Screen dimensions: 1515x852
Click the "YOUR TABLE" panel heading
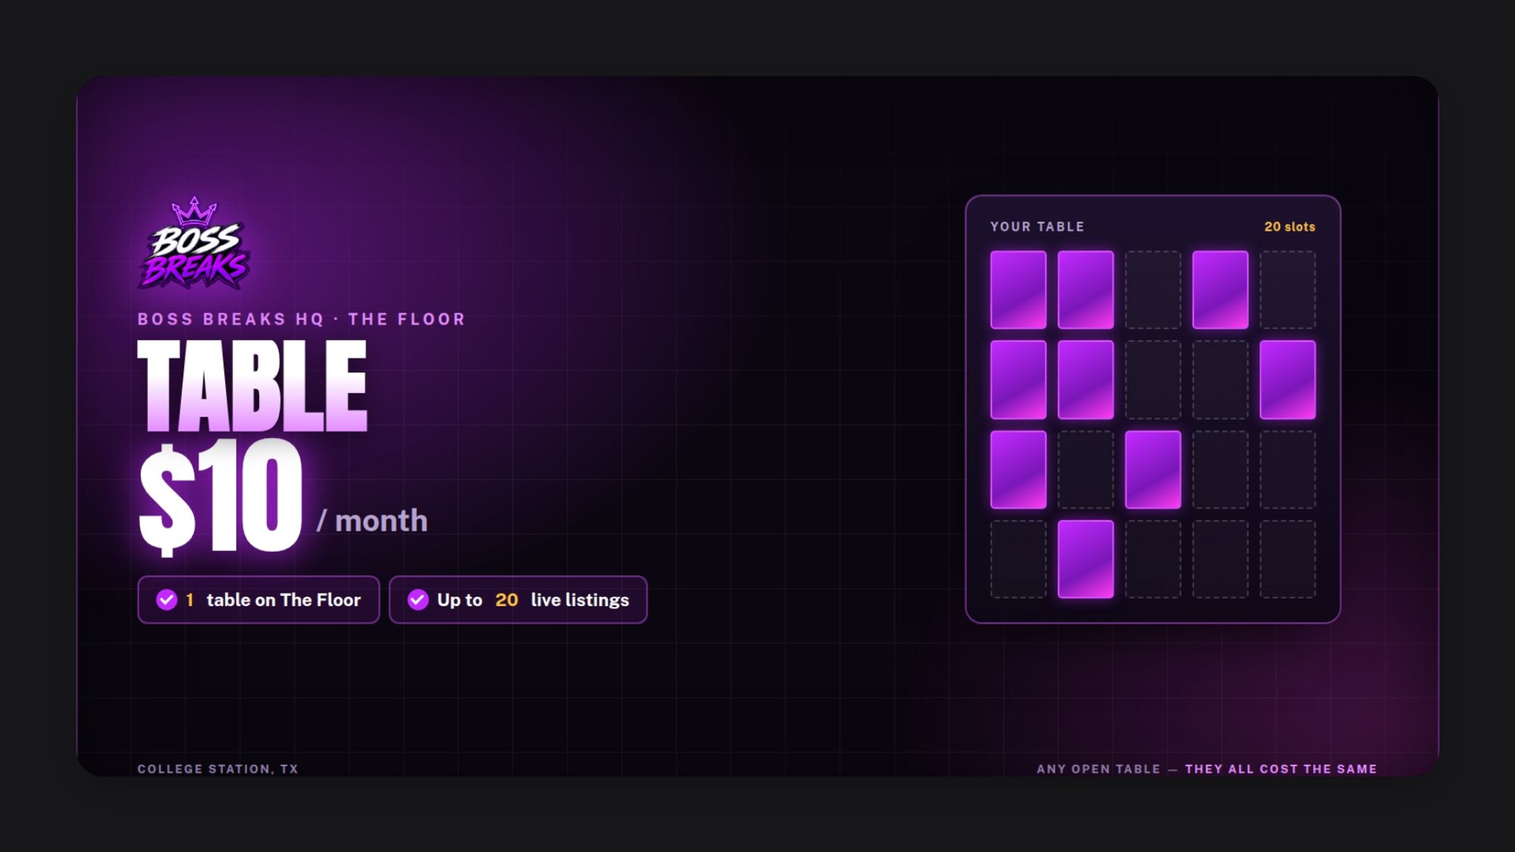click(1037, 227)
